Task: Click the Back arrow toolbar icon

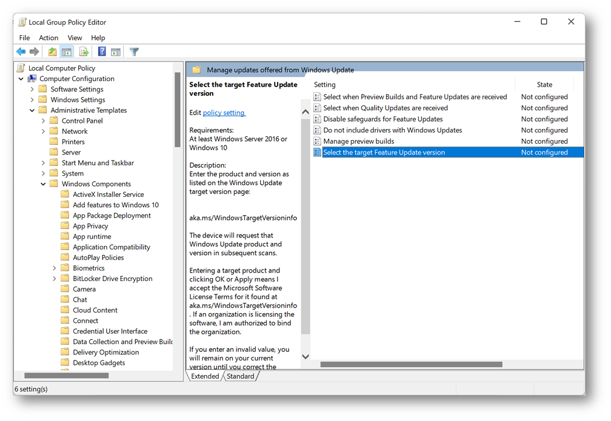Action: pos(21,52)
